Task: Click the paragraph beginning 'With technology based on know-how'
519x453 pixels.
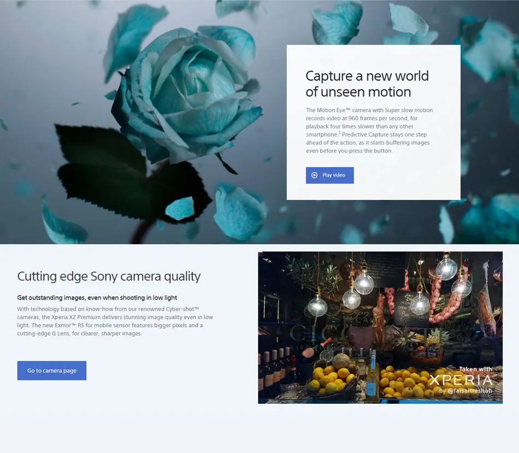Action: pos(115,321)
